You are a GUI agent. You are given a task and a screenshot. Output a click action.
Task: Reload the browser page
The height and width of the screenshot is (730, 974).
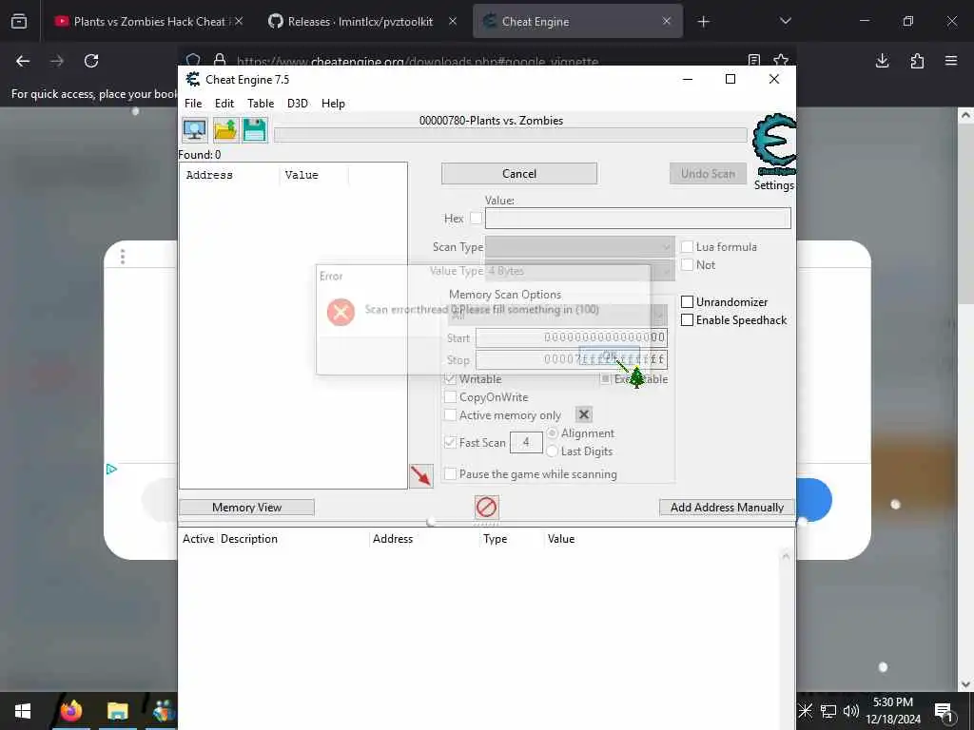point(91,61)
